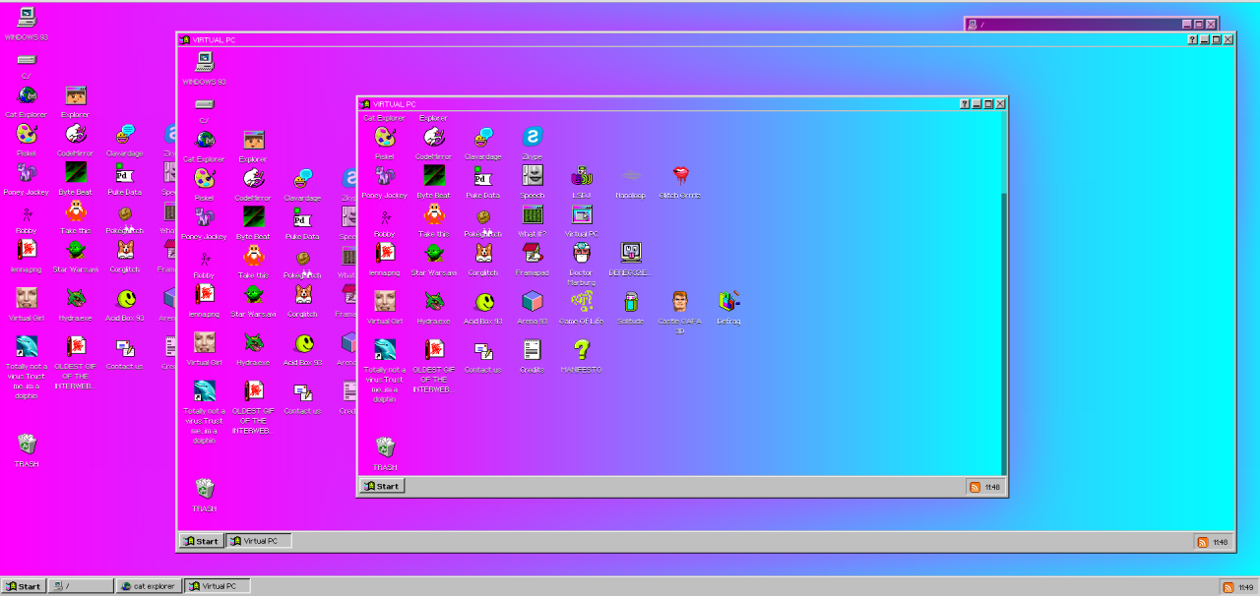Launch Zkype
This screenshot has height=596, width=1260.
532,135
